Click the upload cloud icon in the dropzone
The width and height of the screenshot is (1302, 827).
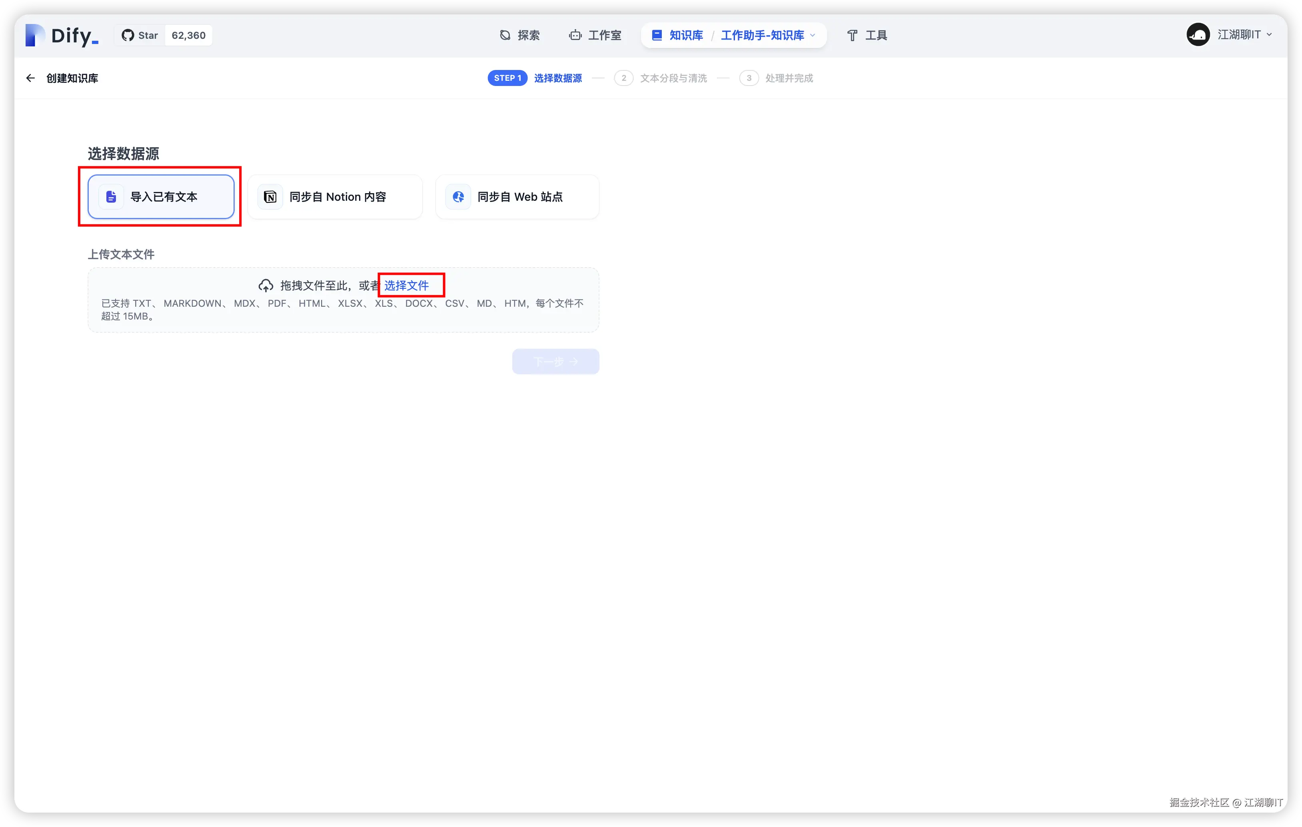[266, 285]
